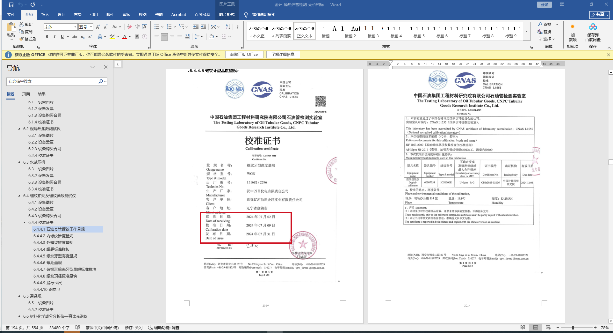The height and width of the screenshot is (333, 613).
Task: Click the Redo/Repeat icon in the title bar
Action: click(x=32, y=5)
